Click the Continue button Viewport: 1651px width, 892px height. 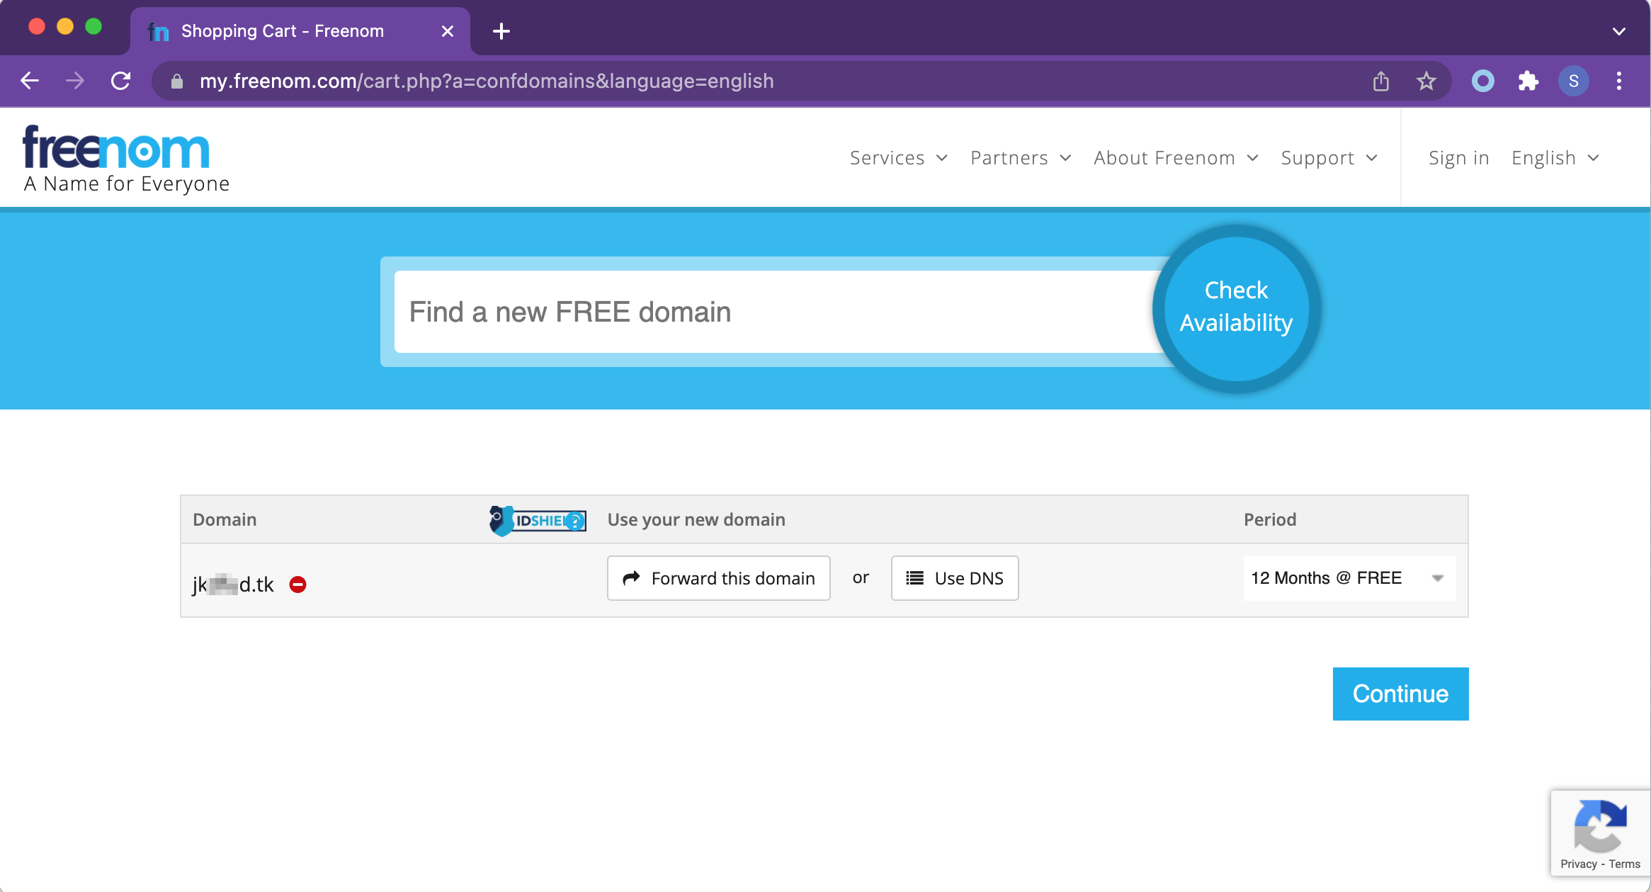pyautogui.click(x=1400, y=694)
